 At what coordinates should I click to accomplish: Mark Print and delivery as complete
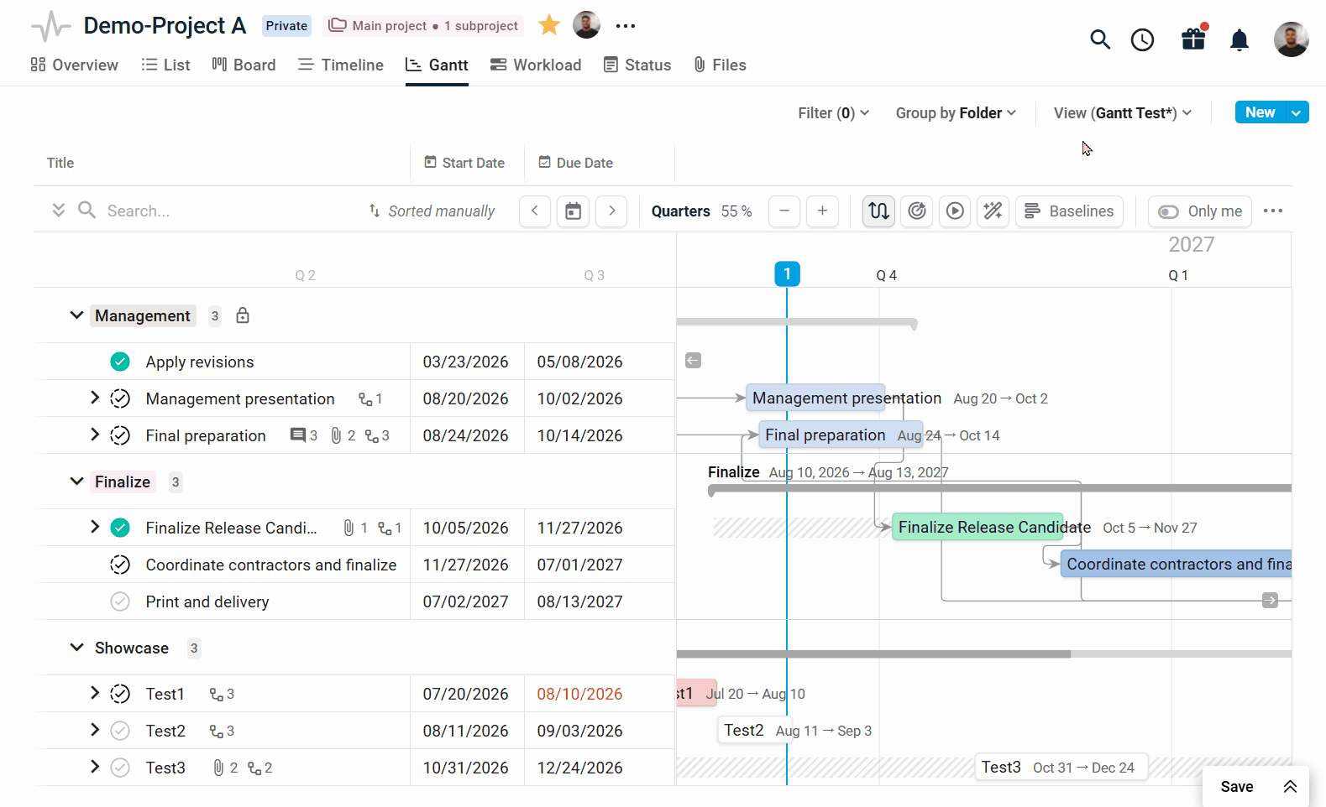click(120, 601)
